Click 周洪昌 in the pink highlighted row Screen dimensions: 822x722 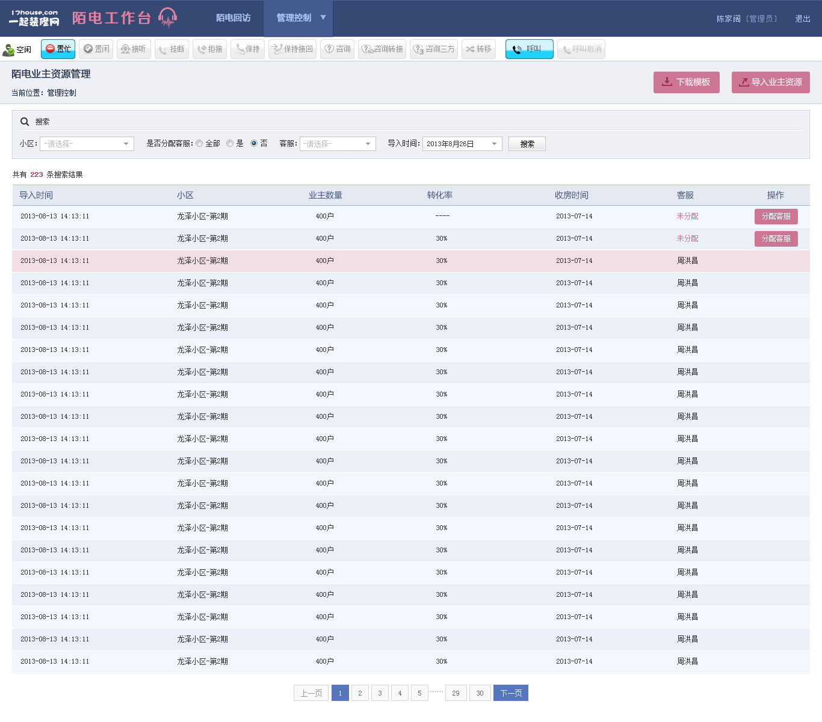coord(687,261)
